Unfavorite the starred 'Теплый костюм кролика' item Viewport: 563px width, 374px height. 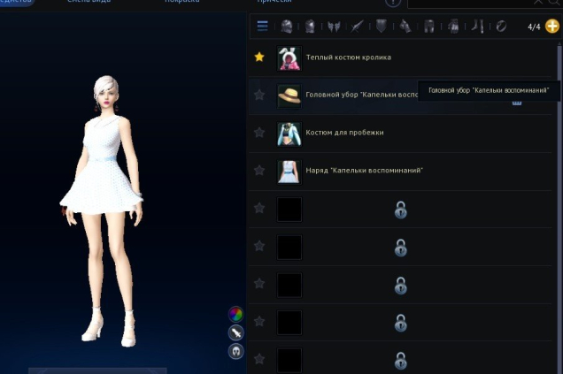tap(259, 57)
